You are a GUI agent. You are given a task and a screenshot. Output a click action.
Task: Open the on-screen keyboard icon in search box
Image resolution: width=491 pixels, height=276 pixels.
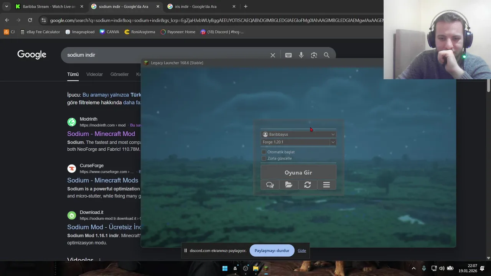tap(288, 55)
